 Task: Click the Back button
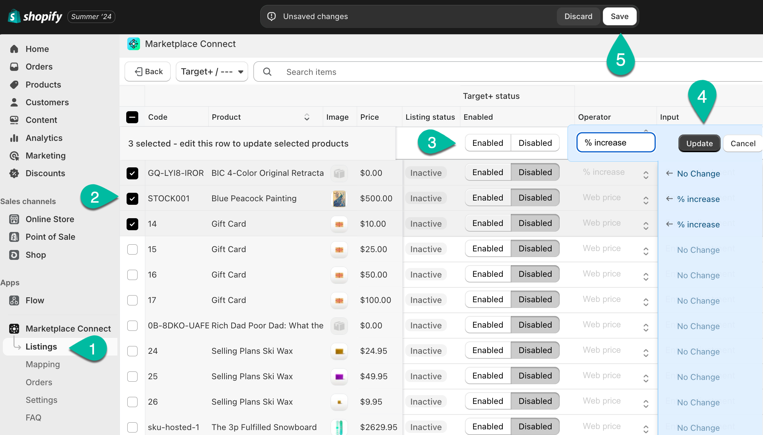(x=148, y=72)
